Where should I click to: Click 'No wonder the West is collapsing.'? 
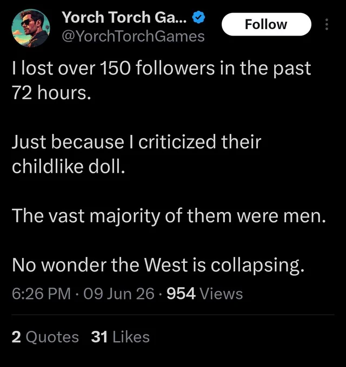coord(158,265)
